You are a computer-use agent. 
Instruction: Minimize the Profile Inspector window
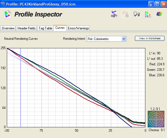tap(151, 4)
